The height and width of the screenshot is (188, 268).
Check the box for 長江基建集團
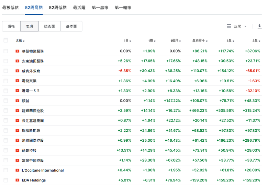click(6, 120)
